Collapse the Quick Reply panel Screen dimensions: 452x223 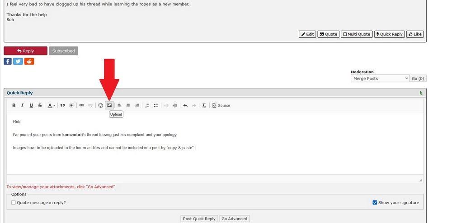pos(421,93)
